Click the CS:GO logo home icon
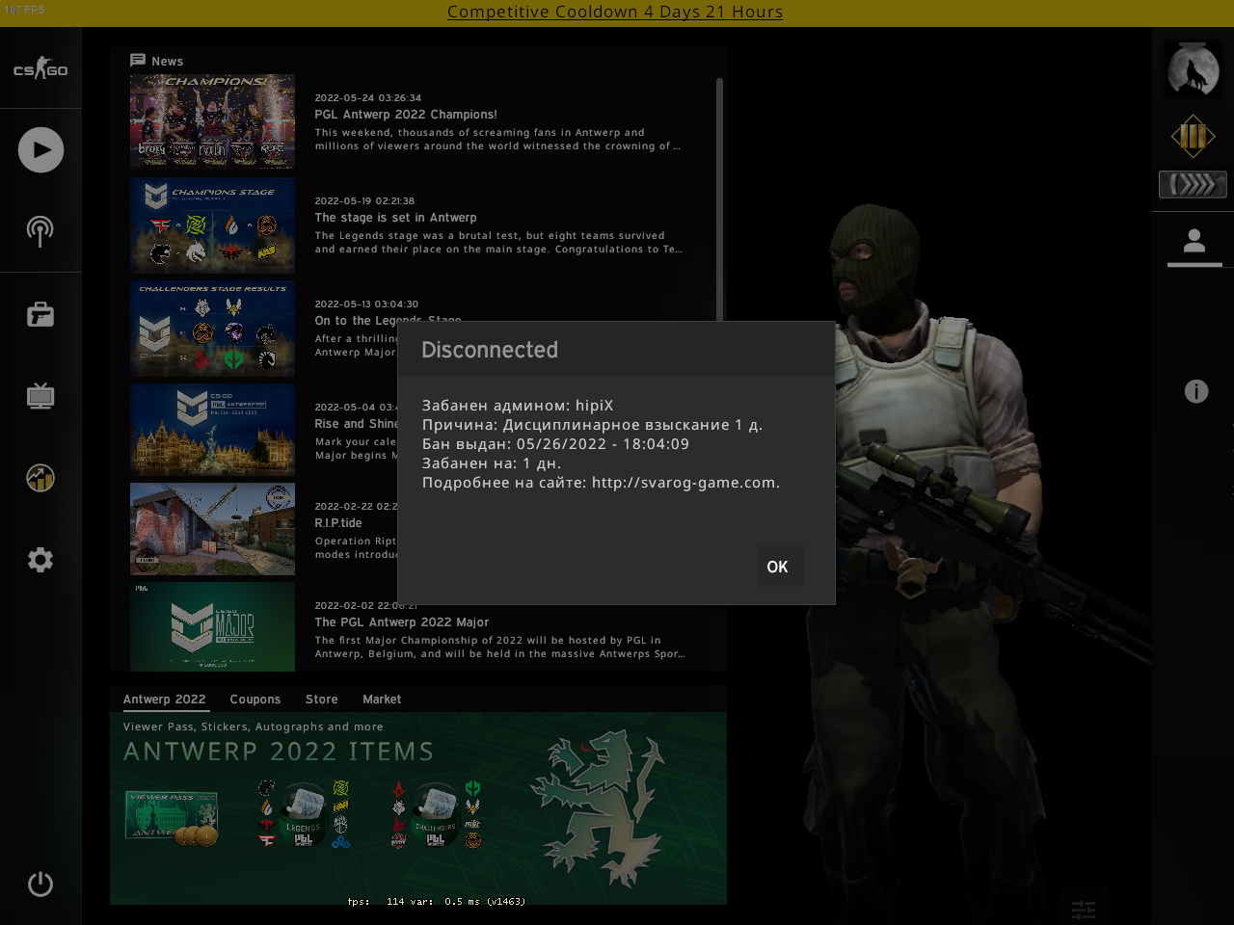1234x925 pixels. [40, 68]
